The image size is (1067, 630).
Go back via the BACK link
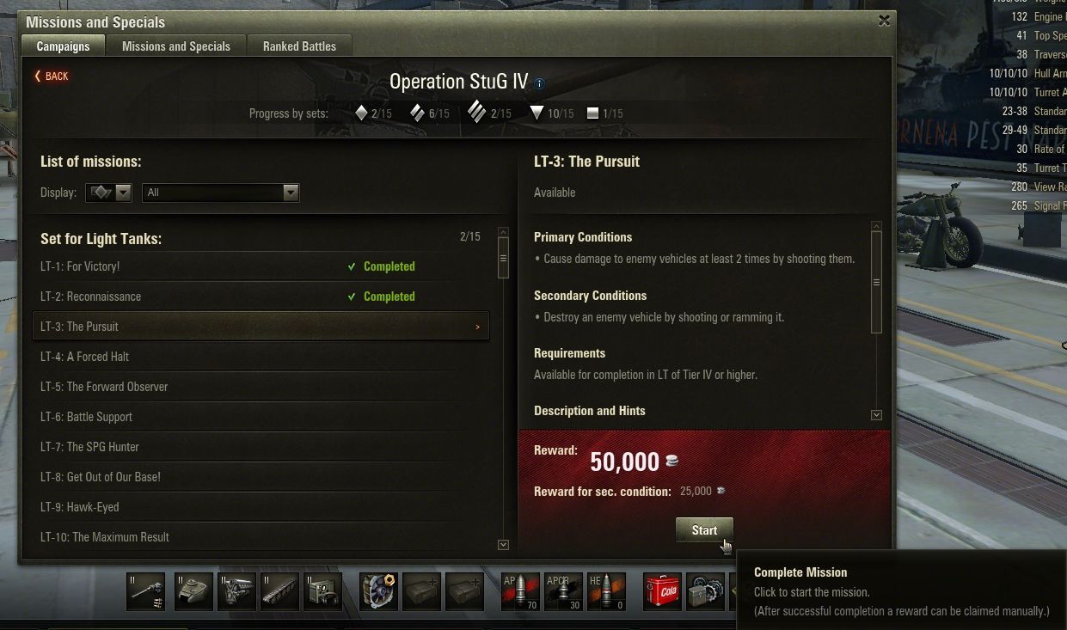52,76
